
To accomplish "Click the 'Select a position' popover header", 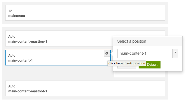I will 148,41.
